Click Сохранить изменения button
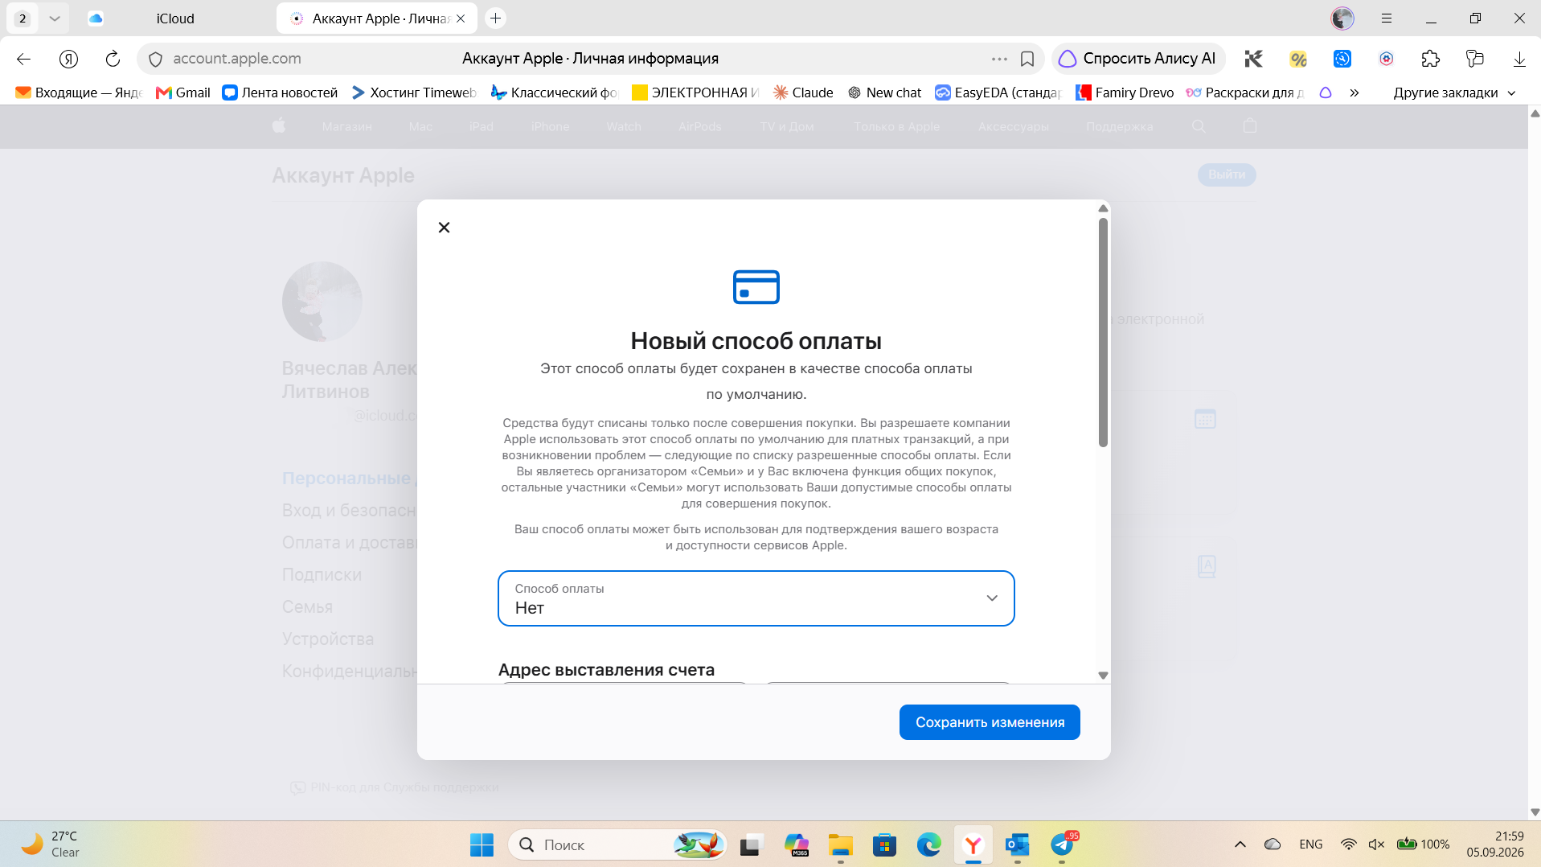The width and height of the screenshot is (1541, 867). 990,722
